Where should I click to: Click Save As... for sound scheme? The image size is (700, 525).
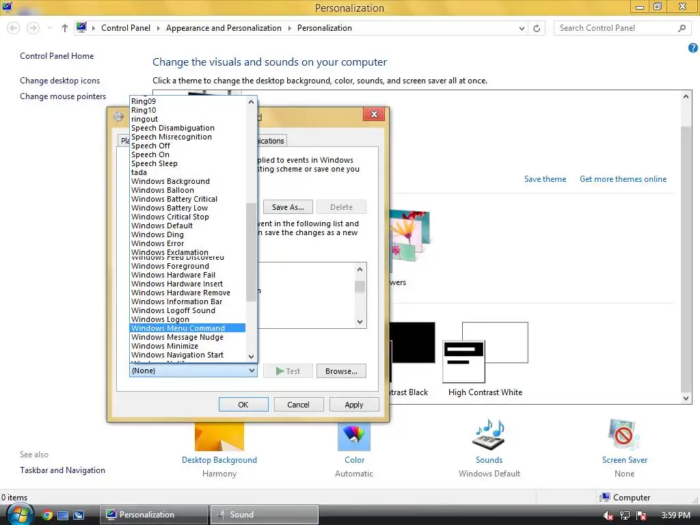288,207
